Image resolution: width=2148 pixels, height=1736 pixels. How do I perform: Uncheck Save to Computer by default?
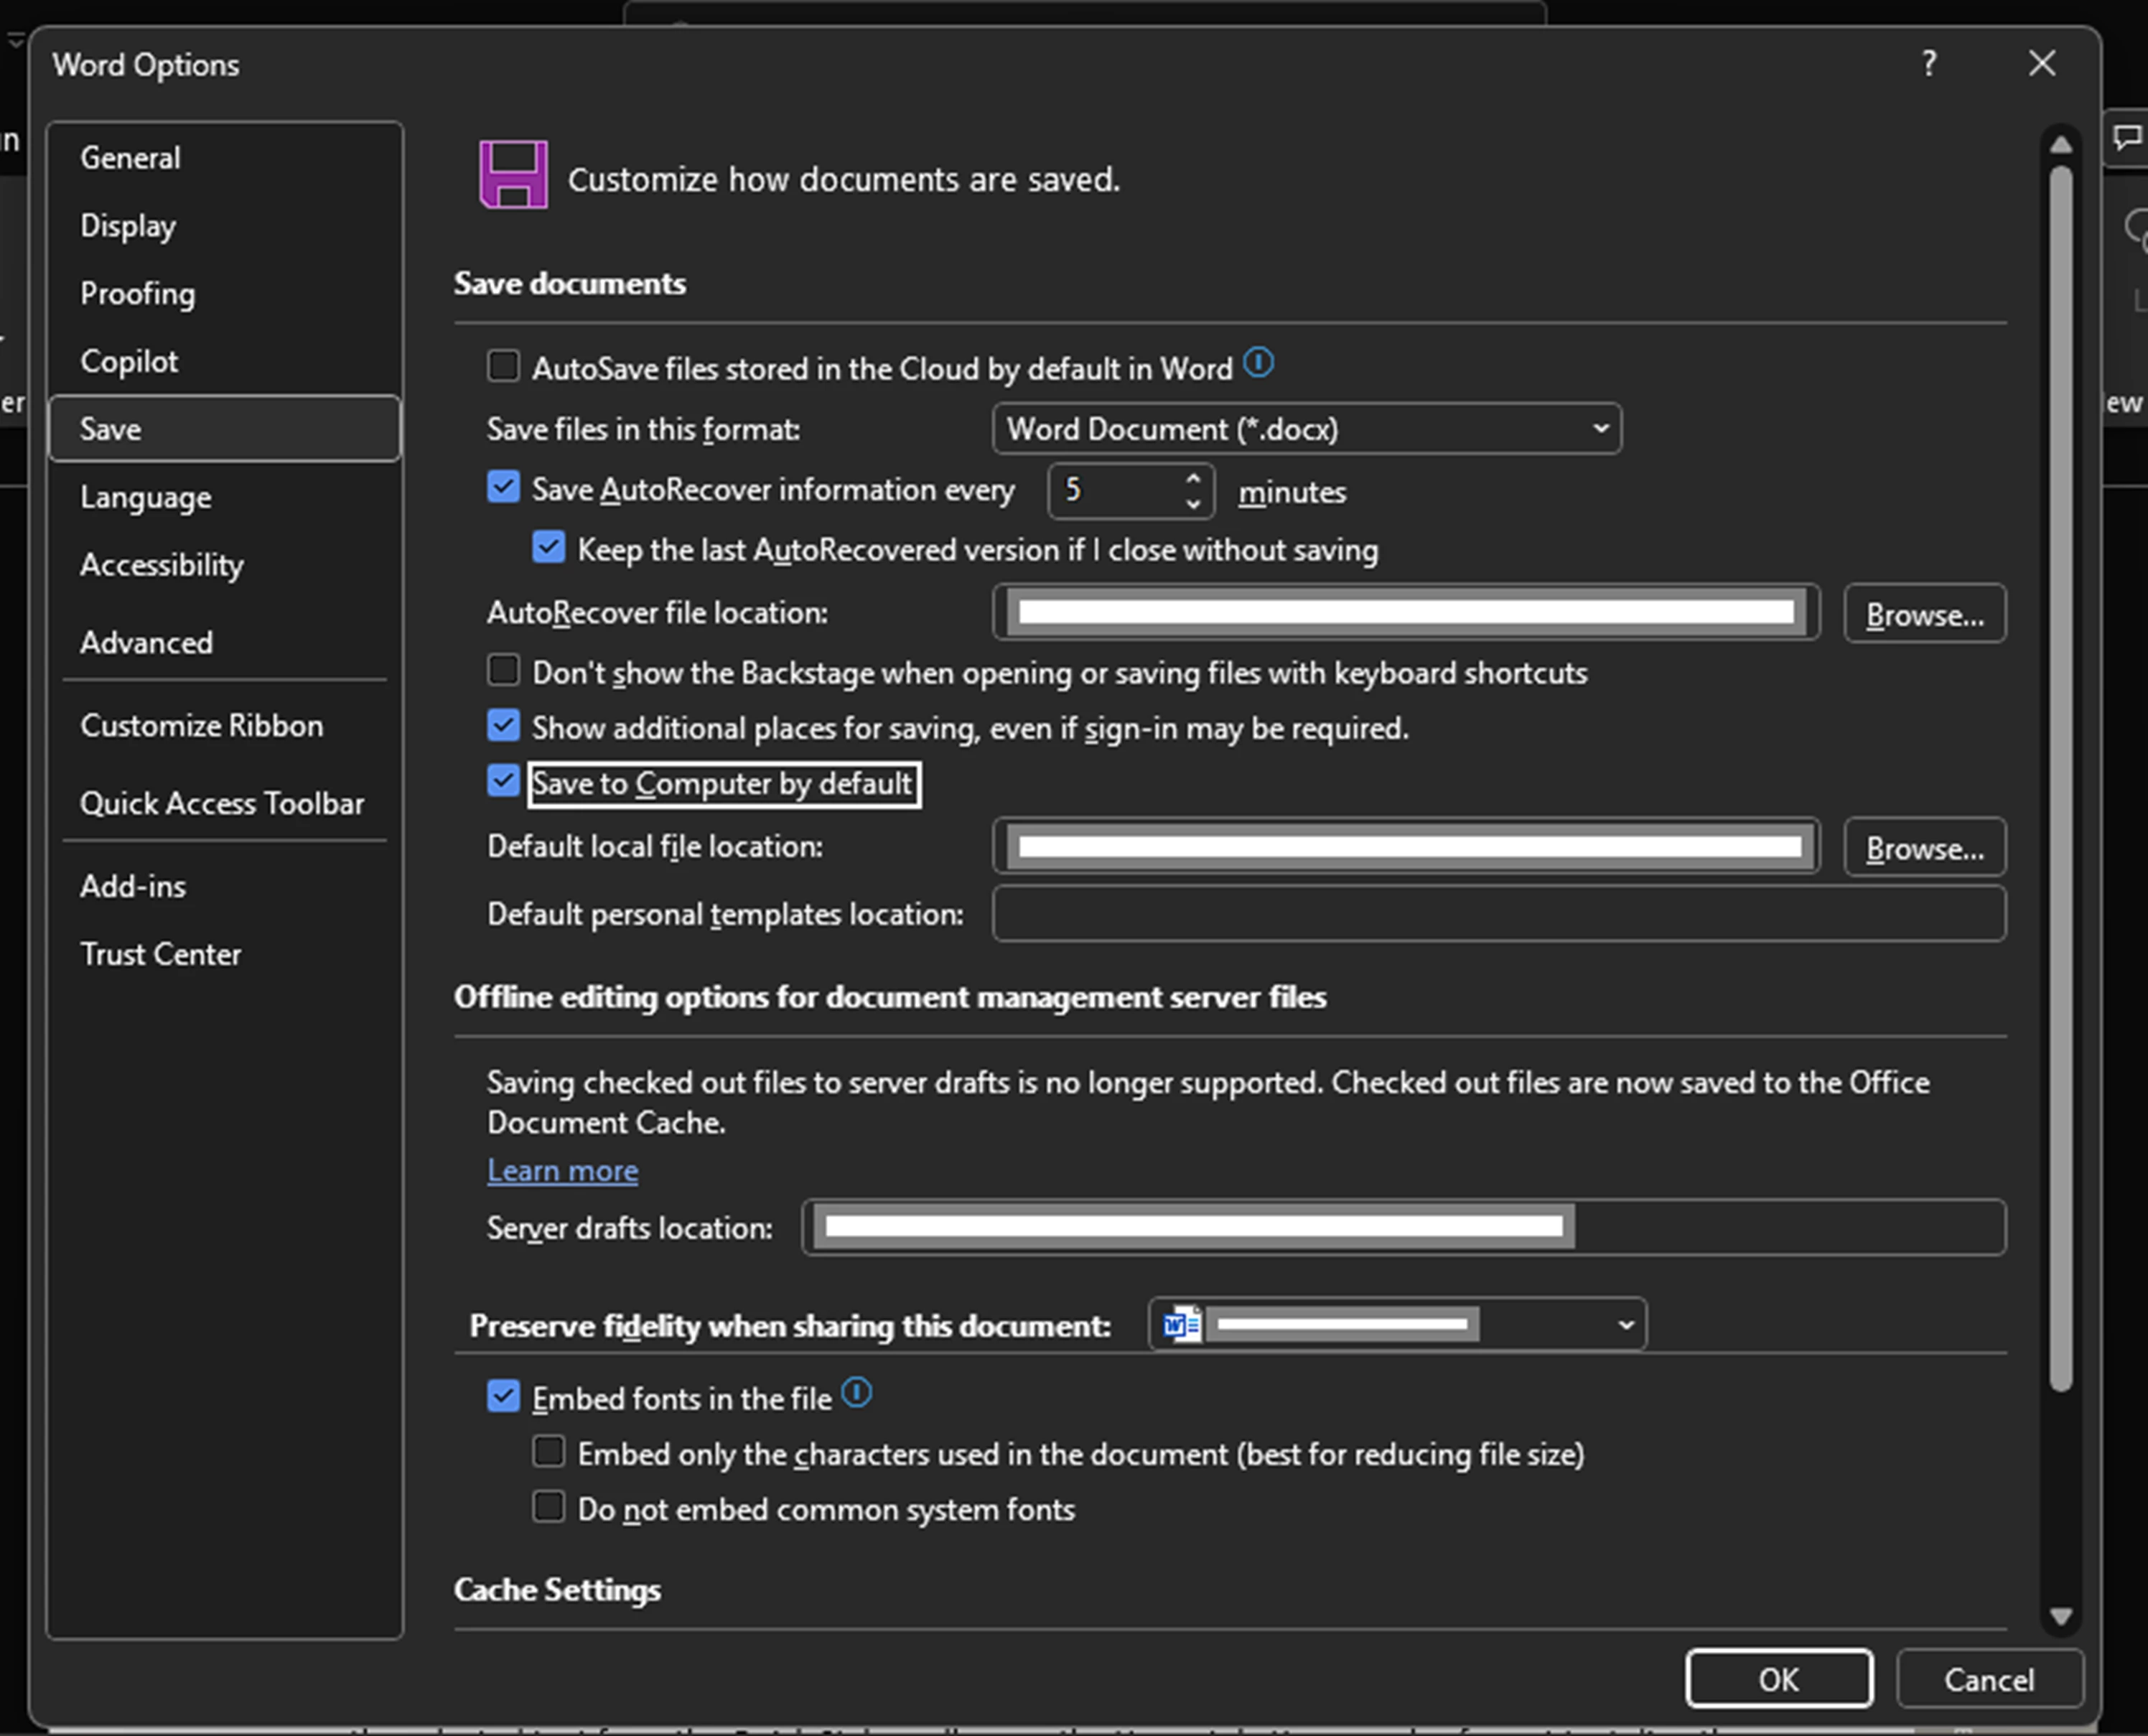503,781
